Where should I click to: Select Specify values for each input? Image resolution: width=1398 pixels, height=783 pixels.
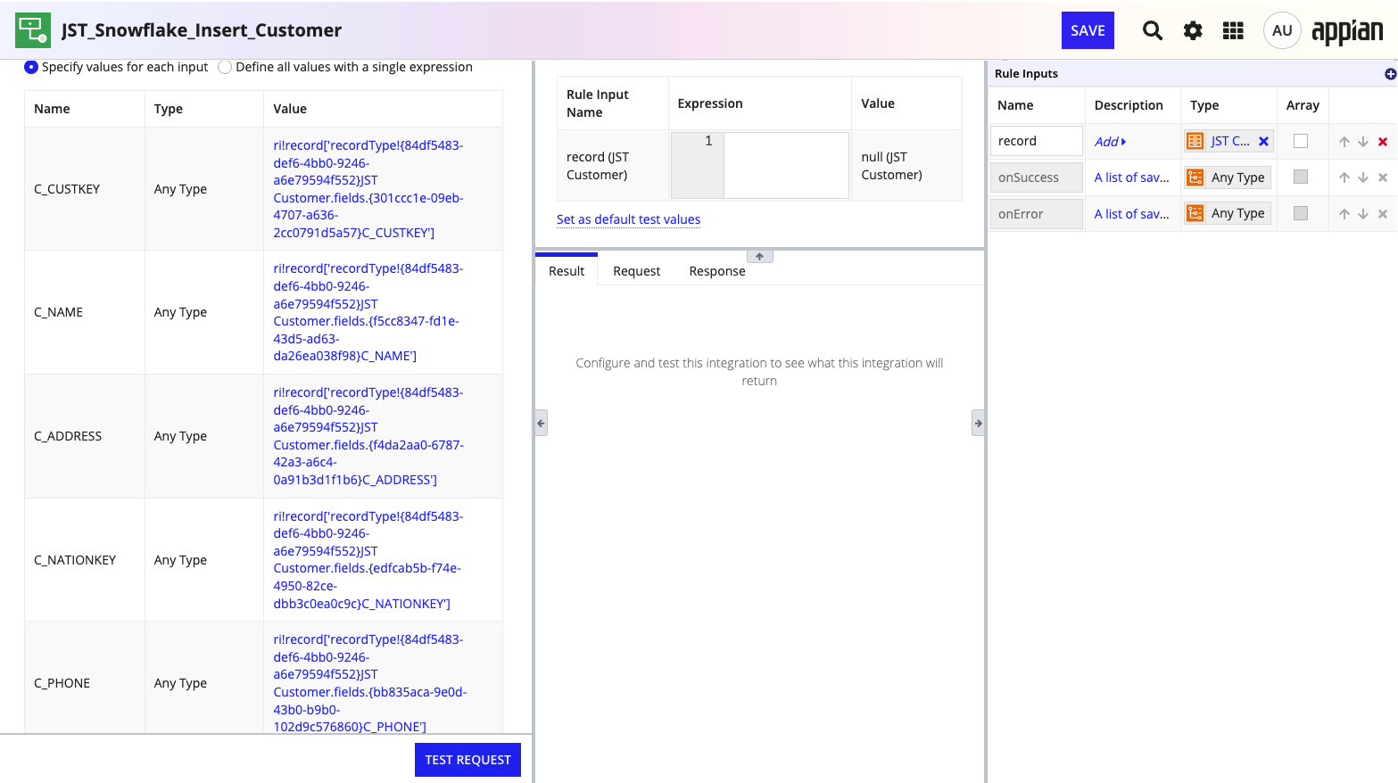(31, 67)
